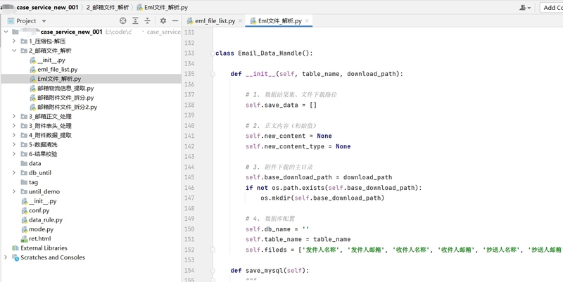Select eml_file_list.py in project tree

[58, 69]
